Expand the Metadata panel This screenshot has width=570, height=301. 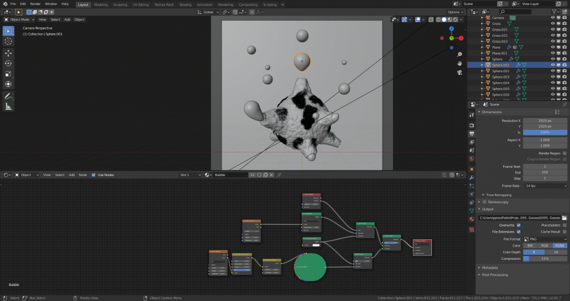point(490,267)
